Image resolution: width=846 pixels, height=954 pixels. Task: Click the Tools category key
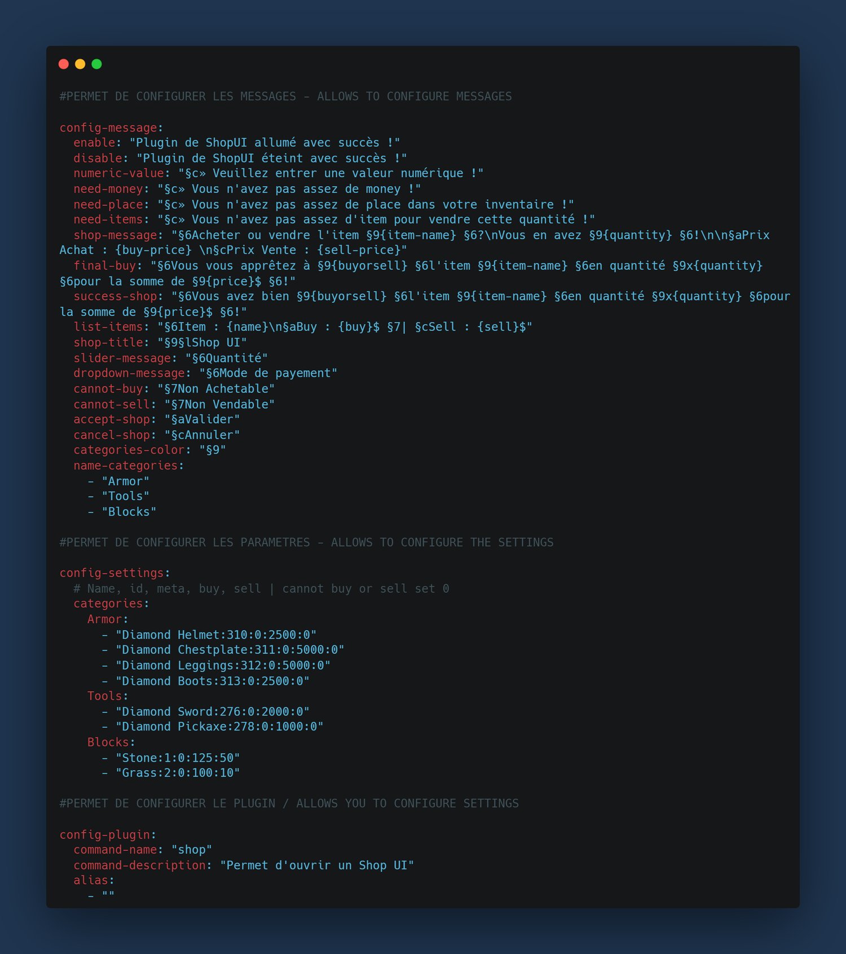coord(105,696)
